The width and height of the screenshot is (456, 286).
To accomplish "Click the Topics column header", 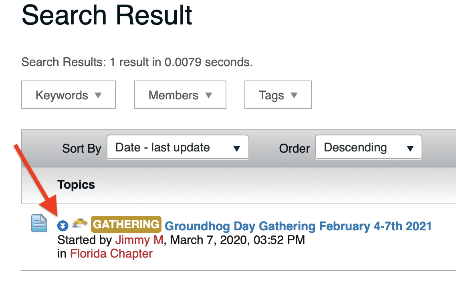I will [x=76, y=185].
